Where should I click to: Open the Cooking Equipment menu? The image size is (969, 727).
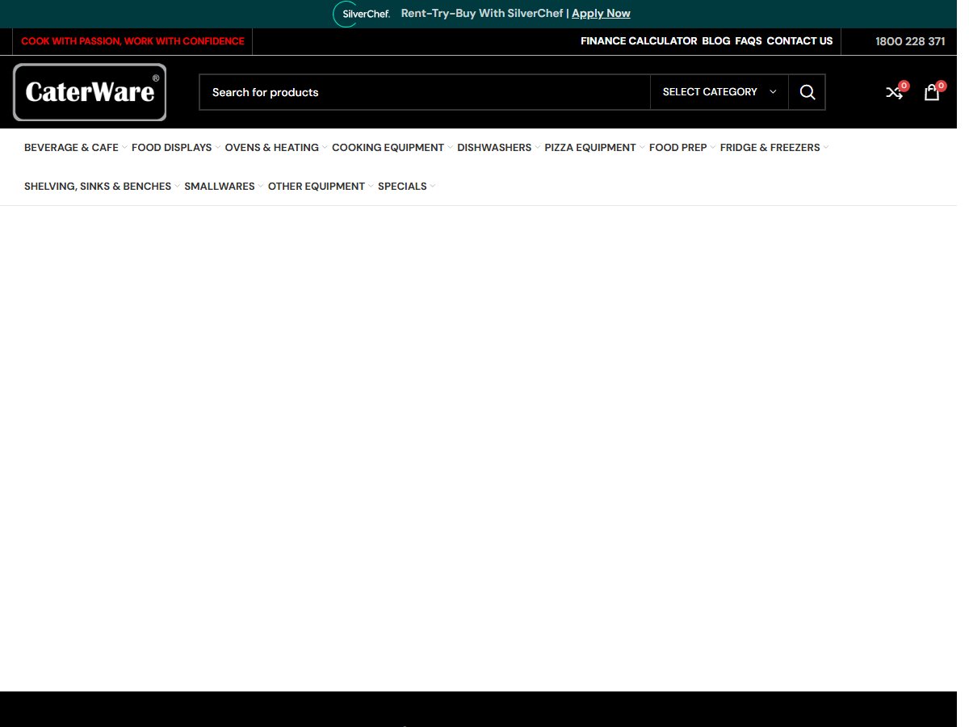coord(392,148)
